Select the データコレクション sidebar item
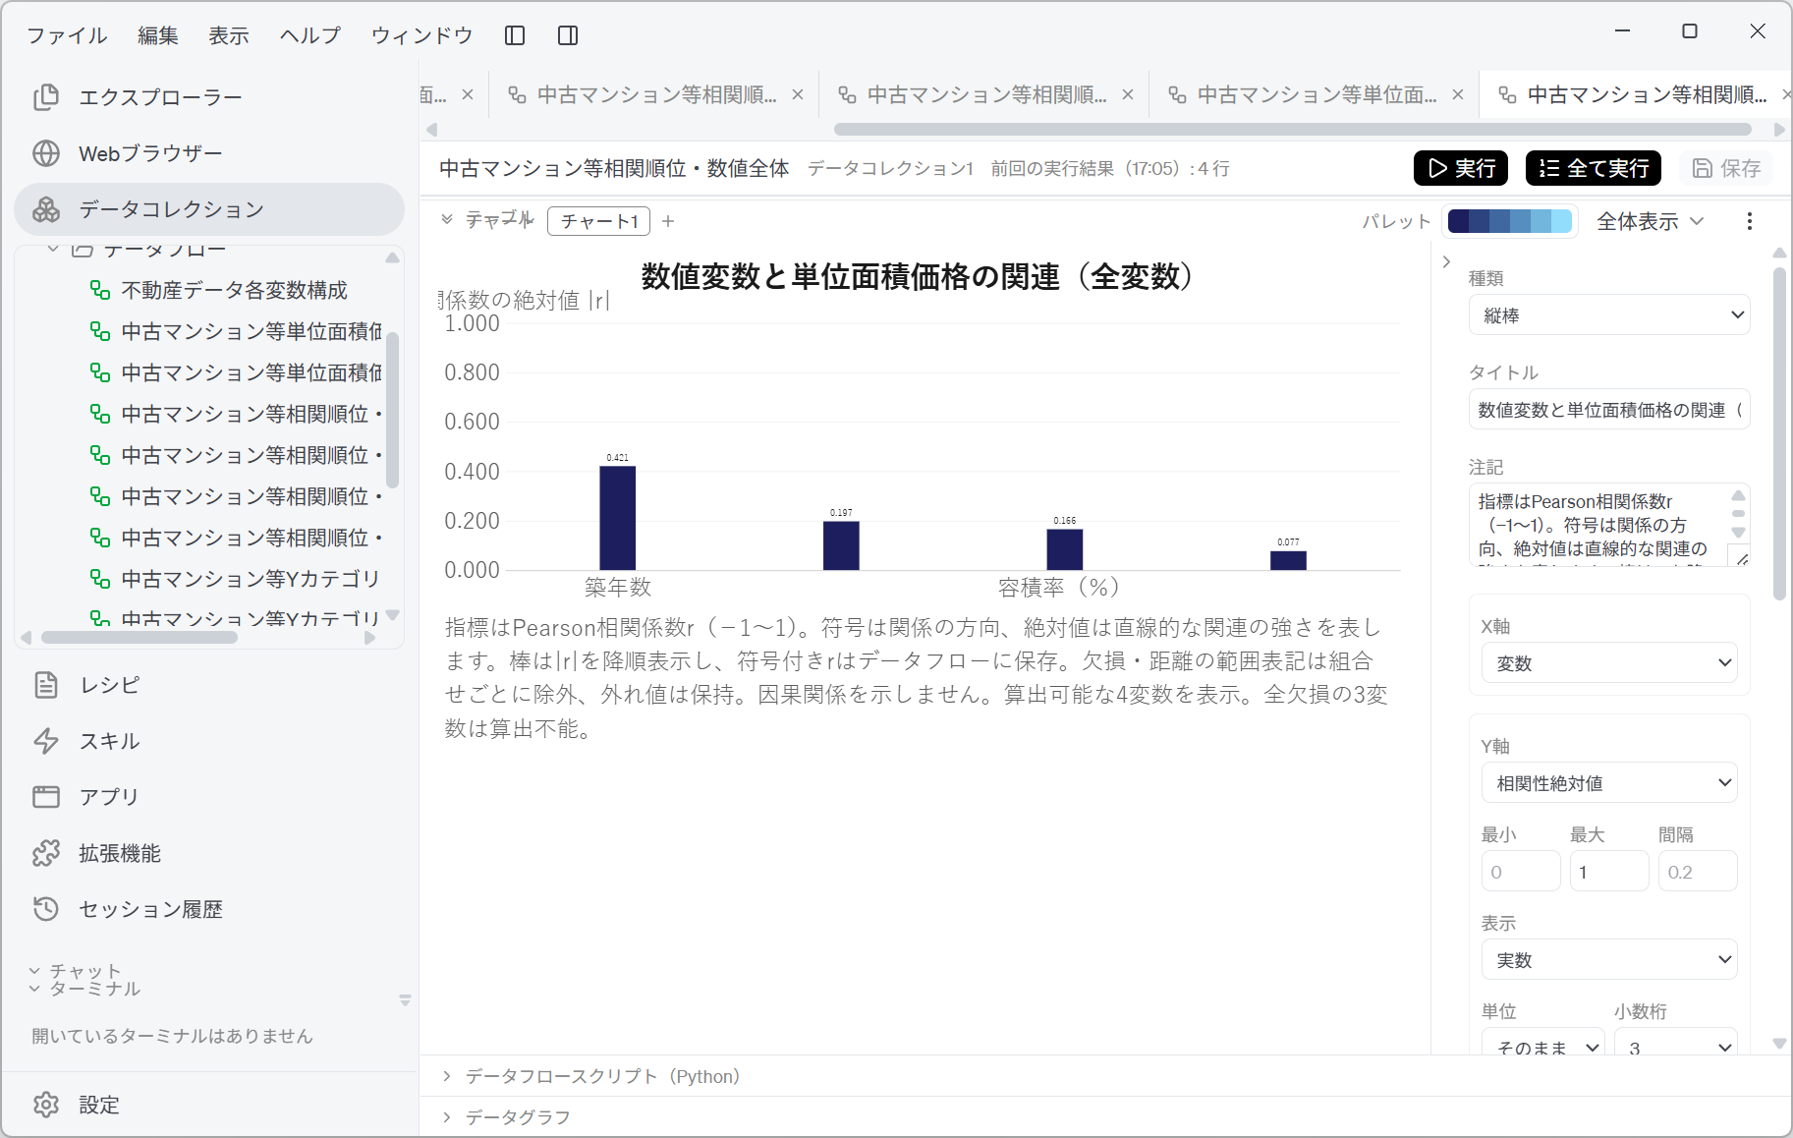This screenshot has width=1793, height=1138. coord(208,209)
